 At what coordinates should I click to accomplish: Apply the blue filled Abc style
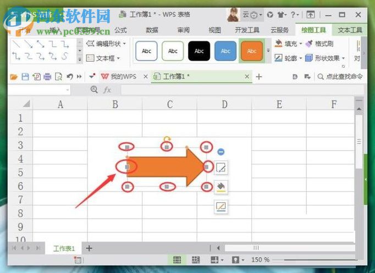coord(225,51)
